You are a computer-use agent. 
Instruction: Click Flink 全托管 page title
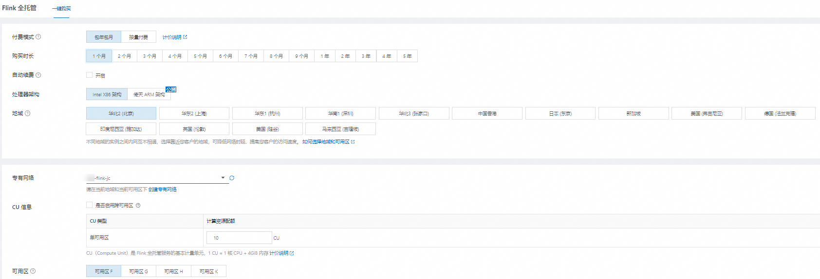(x=19, y=8)
